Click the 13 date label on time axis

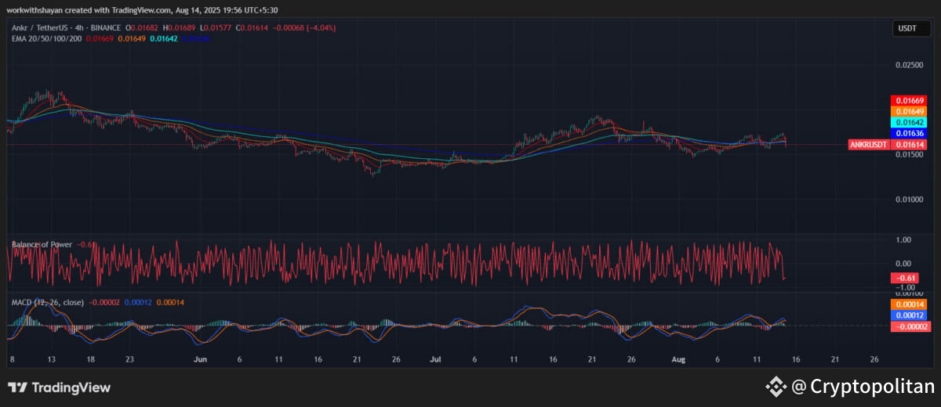tap(51, 359)
